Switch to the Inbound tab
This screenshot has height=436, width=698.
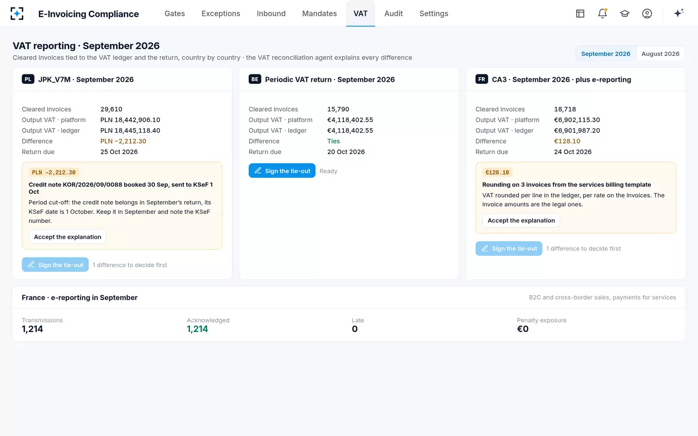tap(271, 14)
